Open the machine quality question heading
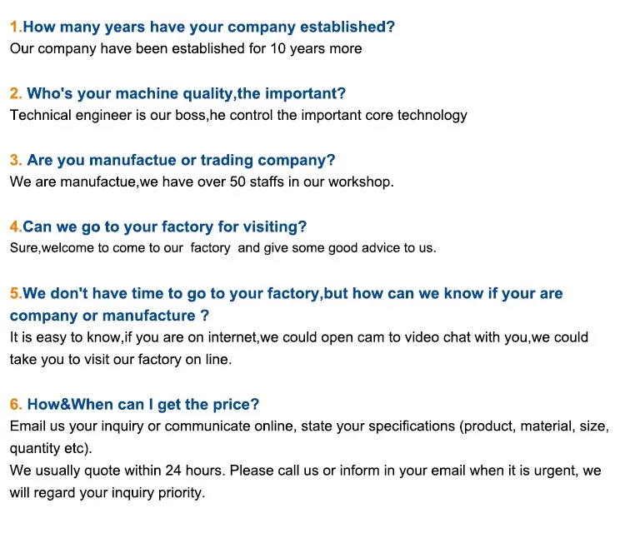The image size is (625, 553). pyautogui.click(x=186, y=93)
